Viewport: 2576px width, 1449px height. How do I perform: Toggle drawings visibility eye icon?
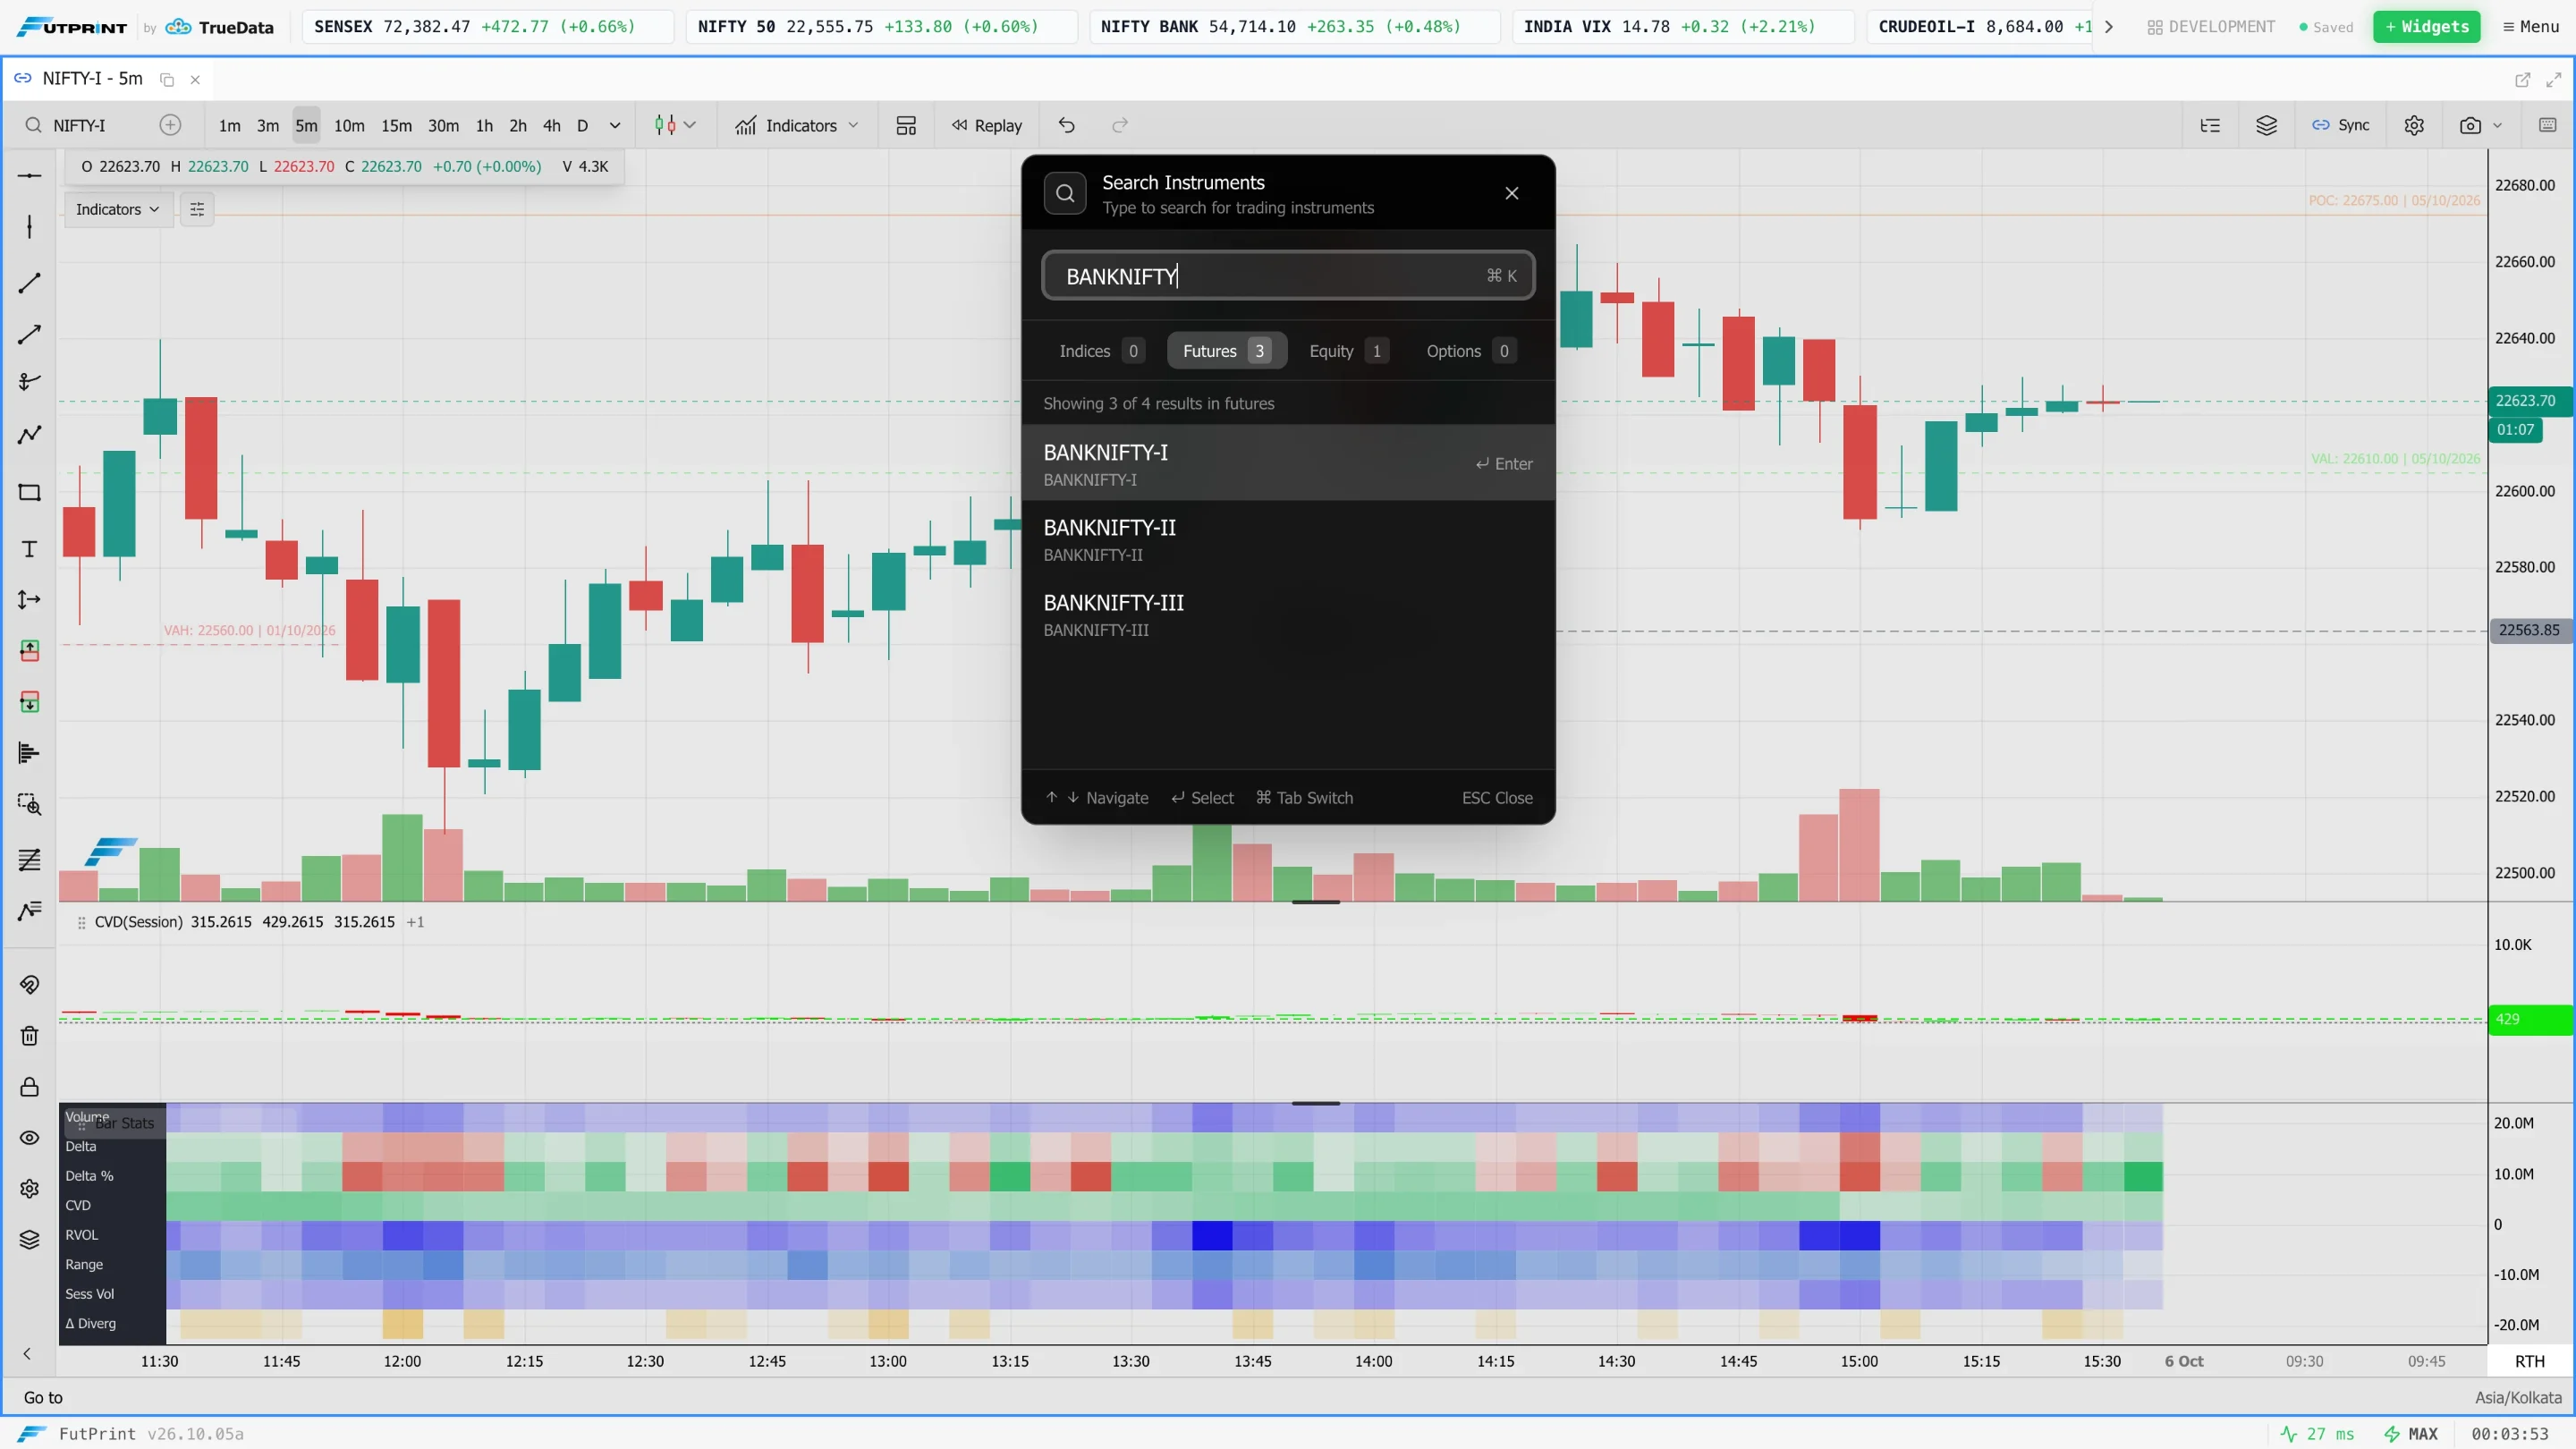[29, 1138]
